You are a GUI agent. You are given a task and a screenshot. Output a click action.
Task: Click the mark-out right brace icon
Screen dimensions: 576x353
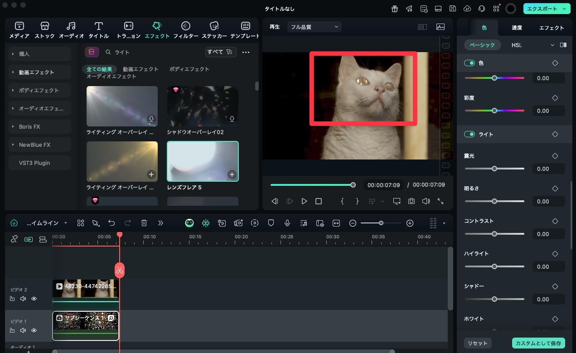(357, 201)
